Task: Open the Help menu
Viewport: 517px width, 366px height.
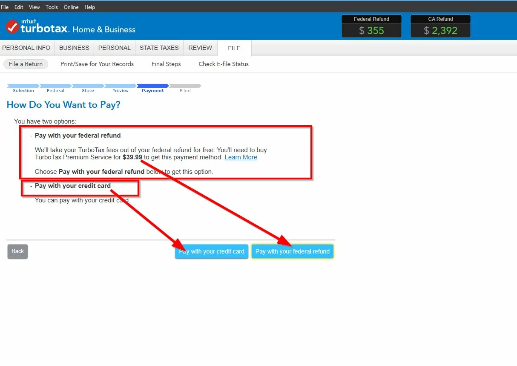Action: click(x=90, y=7)
